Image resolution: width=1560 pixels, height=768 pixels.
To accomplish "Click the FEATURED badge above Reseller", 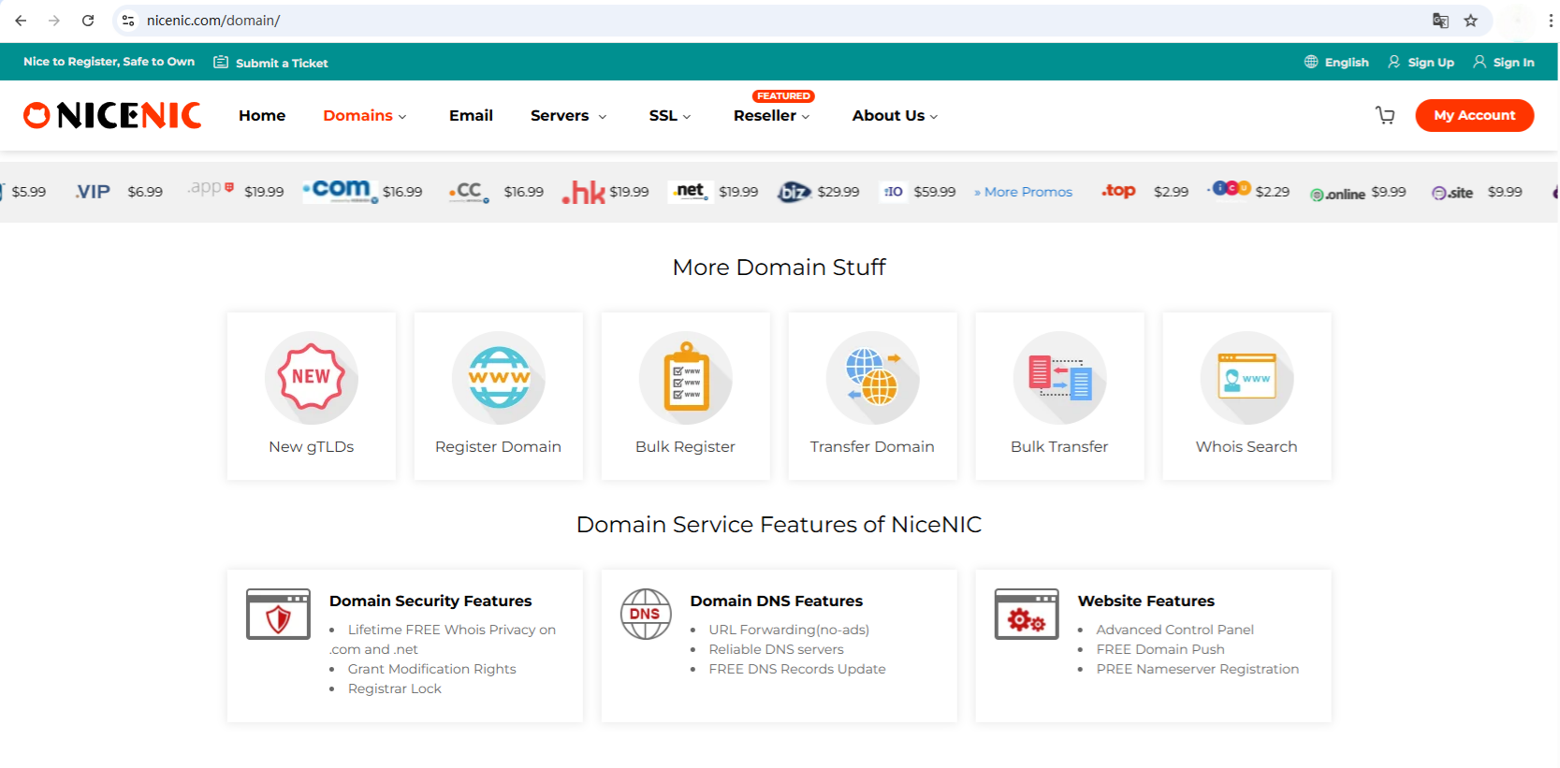I will coord(783,96).
